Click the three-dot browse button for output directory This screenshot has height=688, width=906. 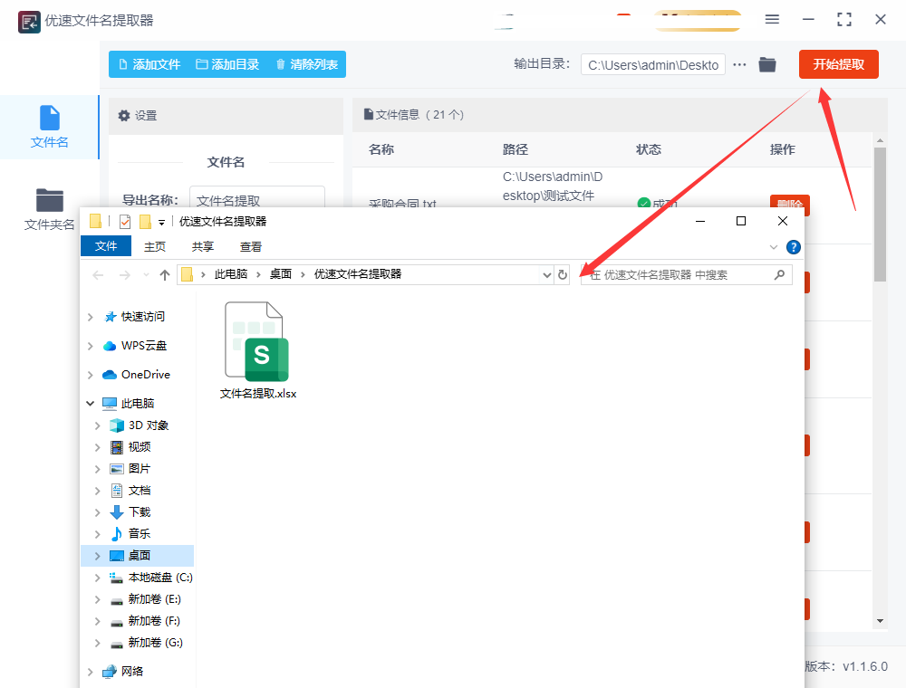pos(739,64)
